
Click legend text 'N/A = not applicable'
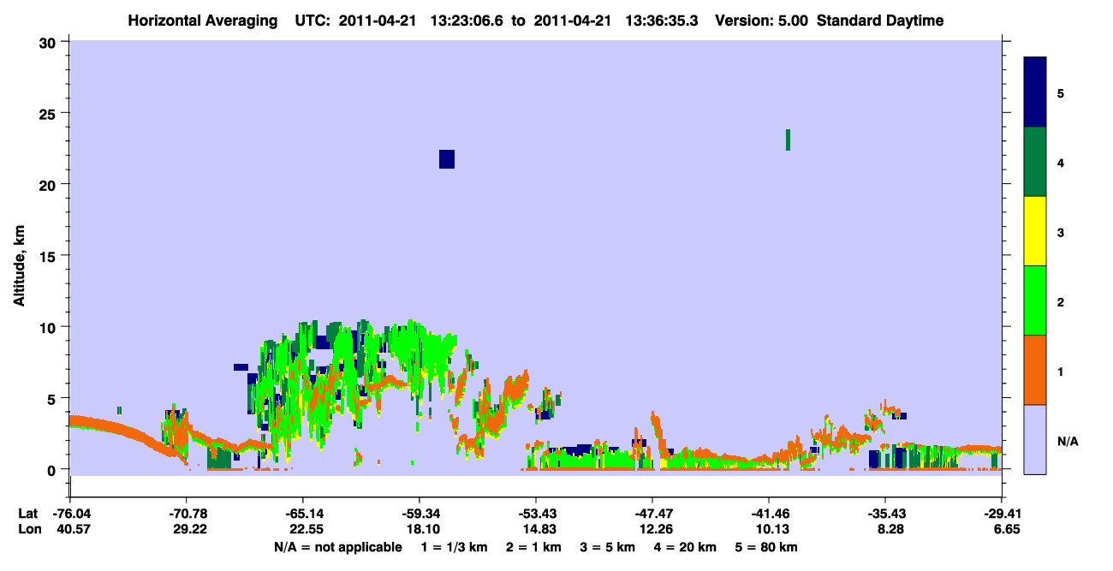click(x=337, y=547)
